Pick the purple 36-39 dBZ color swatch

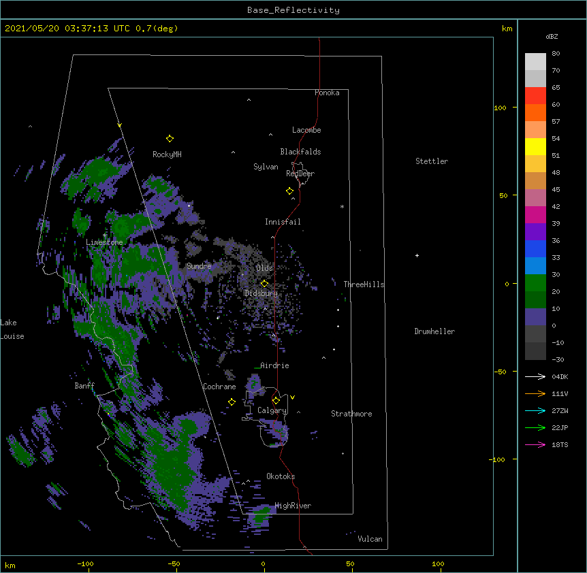(x=535, y=232)
